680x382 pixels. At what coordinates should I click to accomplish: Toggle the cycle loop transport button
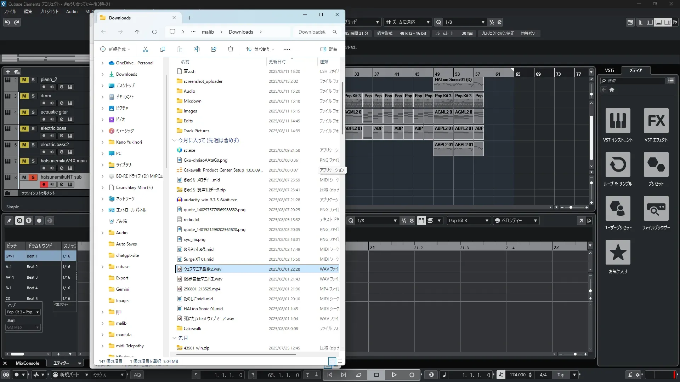[x=358, y=375]
